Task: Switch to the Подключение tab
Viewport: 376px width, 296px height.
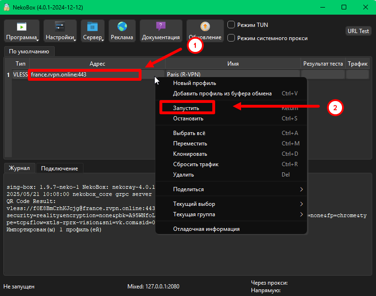Action: 59,168
